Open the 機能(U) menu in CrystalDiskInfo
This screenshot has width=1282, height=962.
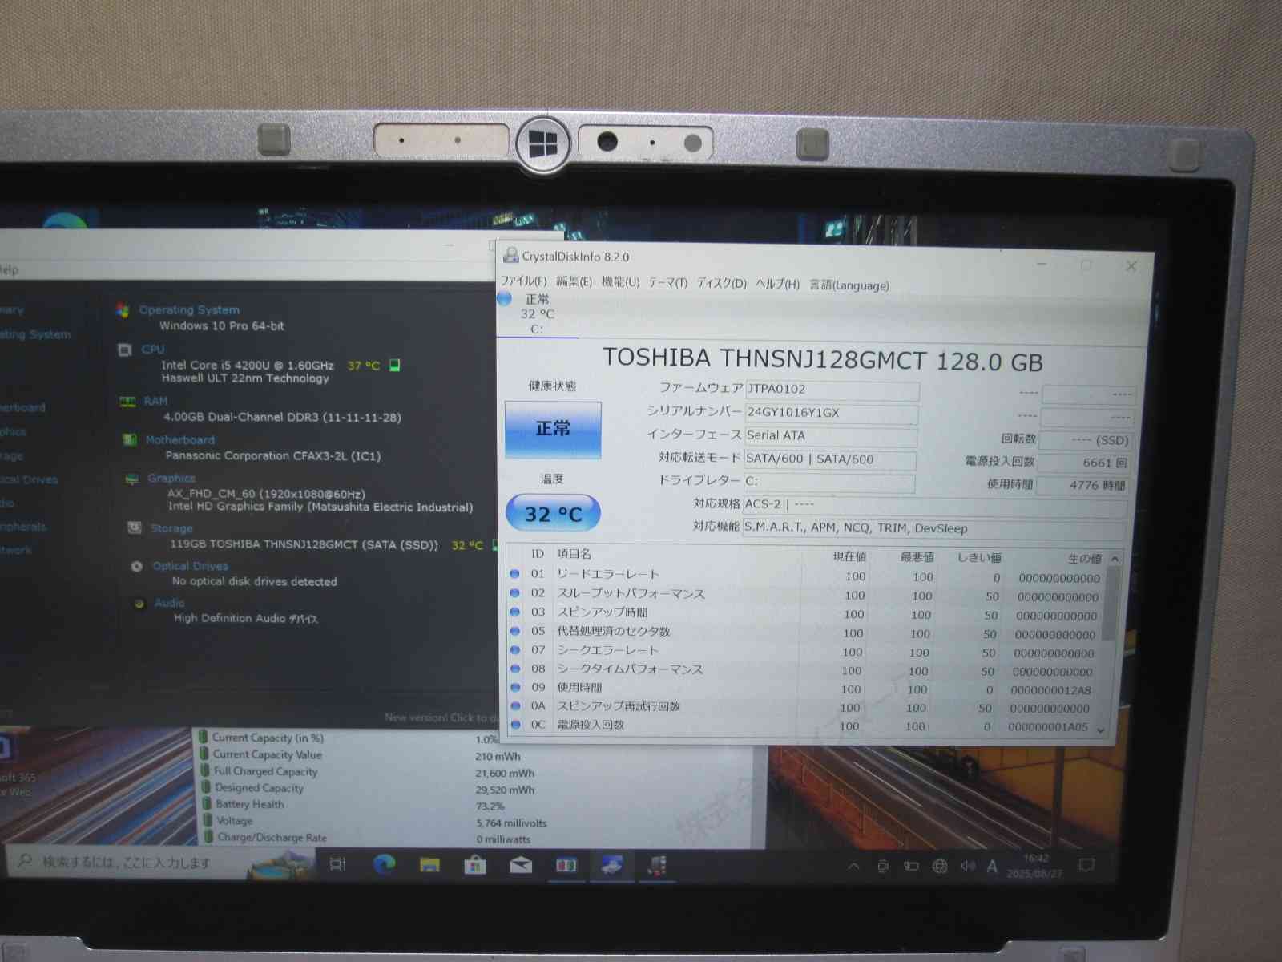[620, 282]
